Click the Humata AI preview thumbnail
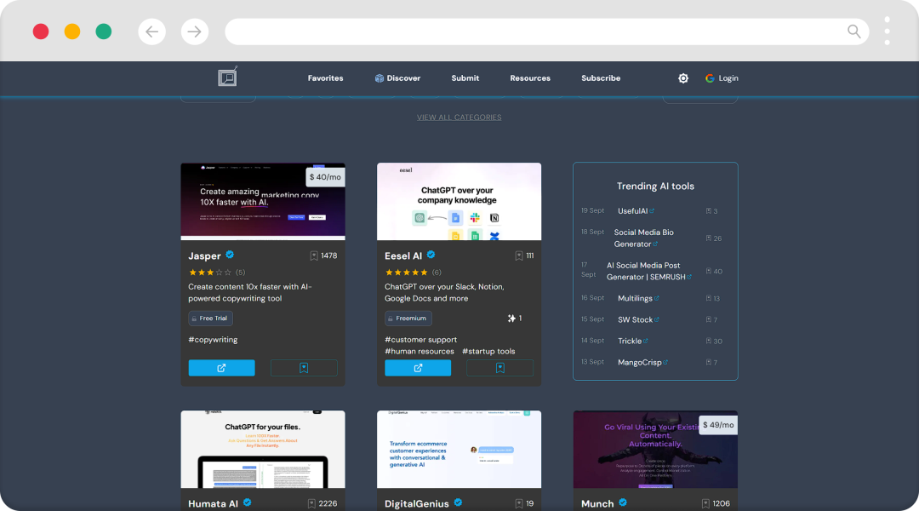Screen dimensions: 919x511 (x=263, y=450)
